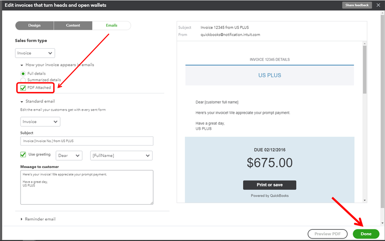Open Preview PDF
This screenshot has width=385, height=241.
[327, 234]
